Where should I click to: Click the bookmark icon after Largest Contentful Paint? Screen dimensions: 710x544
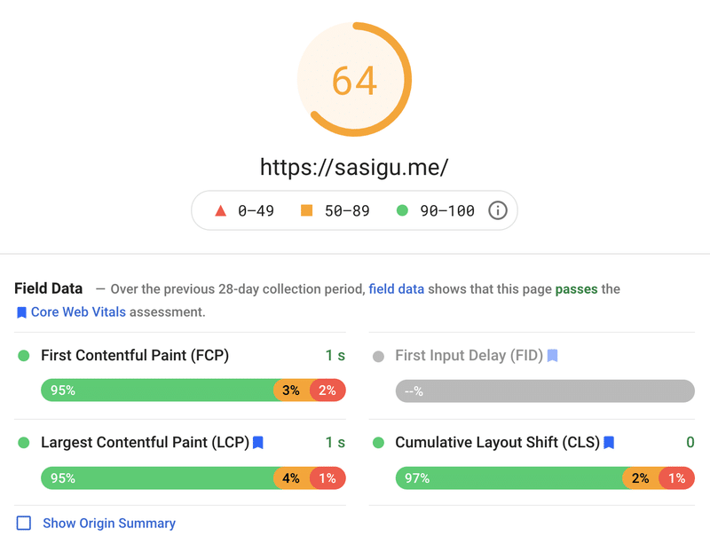tap(258, 442)
